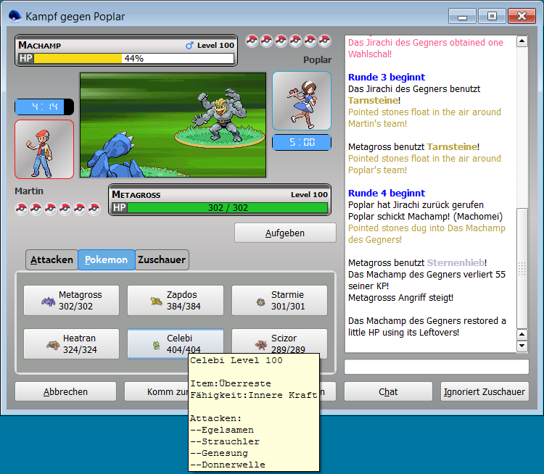Switch to the Attacken tab

[x=51, y=259]
